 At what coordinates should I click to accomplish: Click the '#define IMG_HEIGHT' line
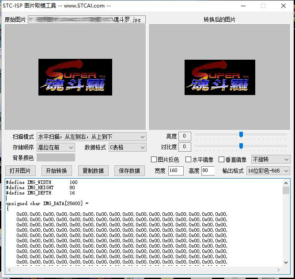click(41, 187)
